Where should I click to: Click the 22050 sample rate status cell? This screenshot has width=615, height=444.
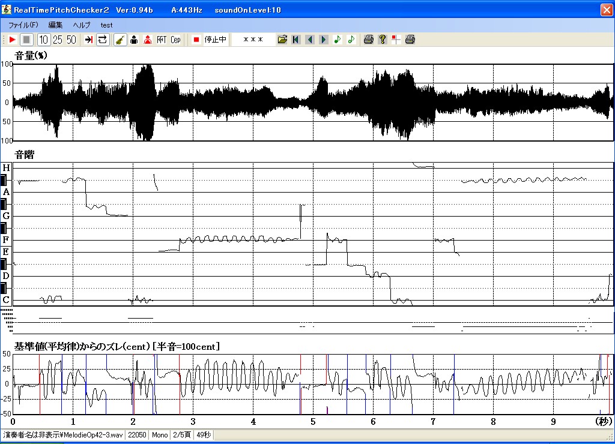click(137, 435)
